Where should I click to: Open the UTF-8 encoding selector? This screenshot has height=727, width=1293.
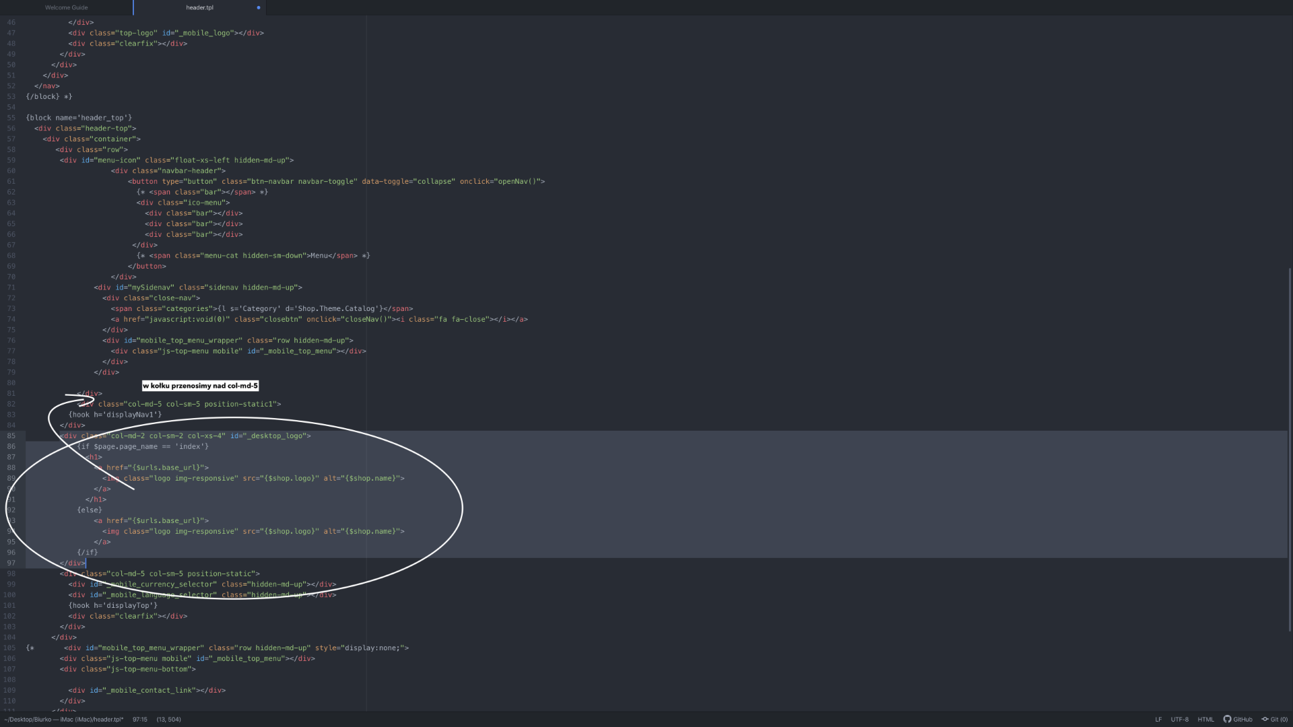[x=1179, y=719]
